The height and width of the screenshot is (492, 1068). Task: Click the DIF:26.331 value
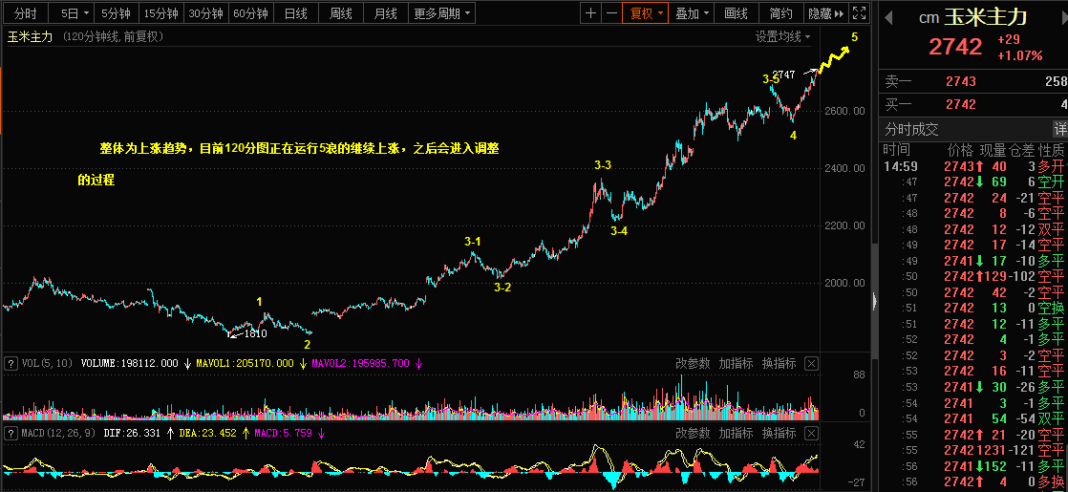(x=132, y=433)
